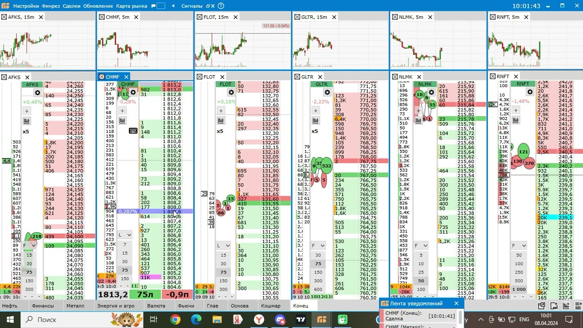583x328 pixels.
Task: Expand the F dropdown in GLTR order book
Action: tap(318, 246)
